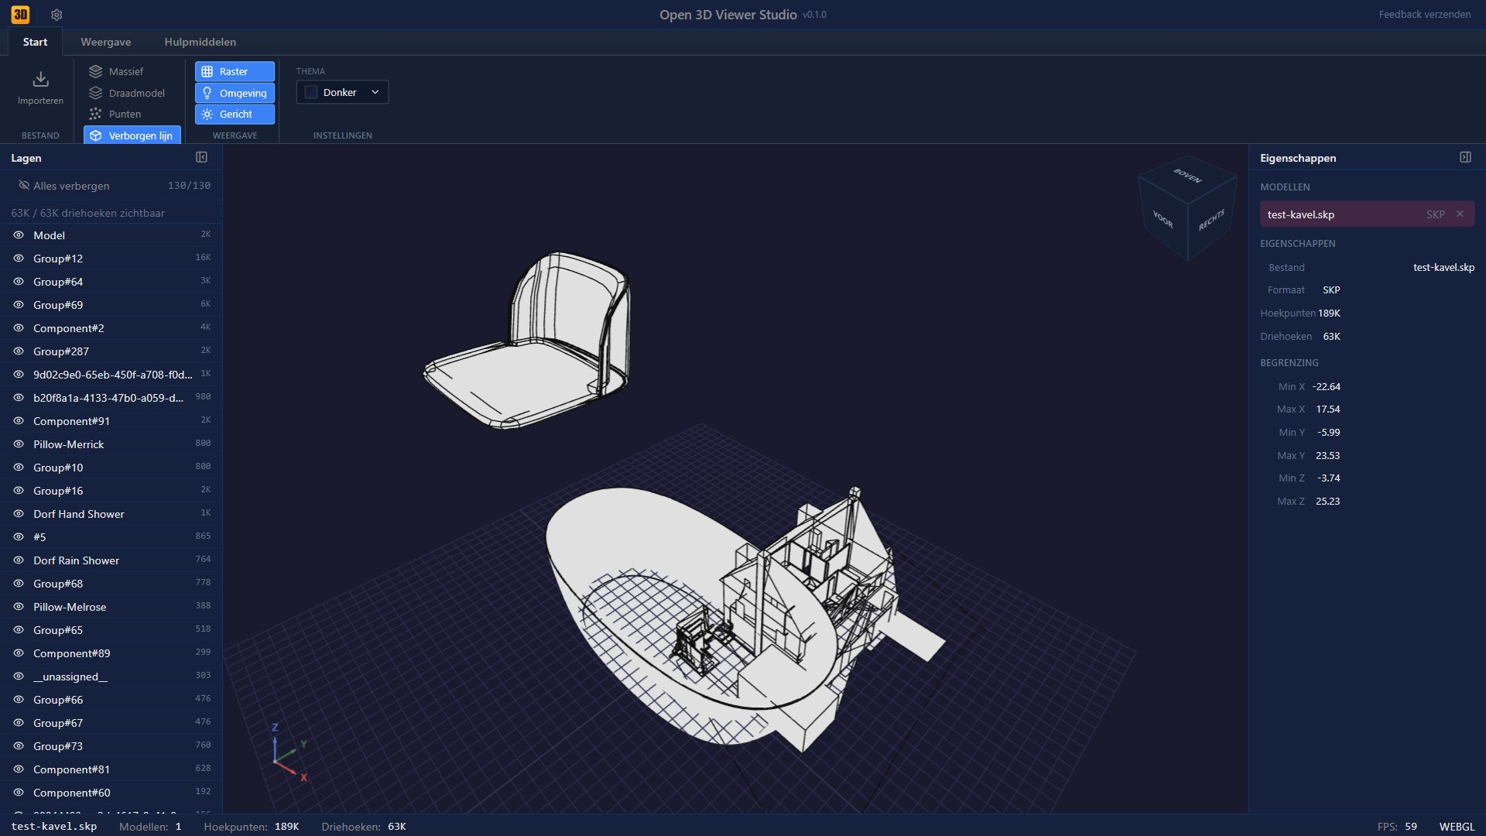Click the Group#73 layer name
This screenshot has height=836, width=1486.
pyautogui.click(x=58, y=746)
